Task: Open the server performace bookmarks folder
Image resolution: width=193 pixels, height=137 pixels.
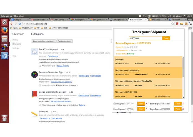Action: (58, 28)
